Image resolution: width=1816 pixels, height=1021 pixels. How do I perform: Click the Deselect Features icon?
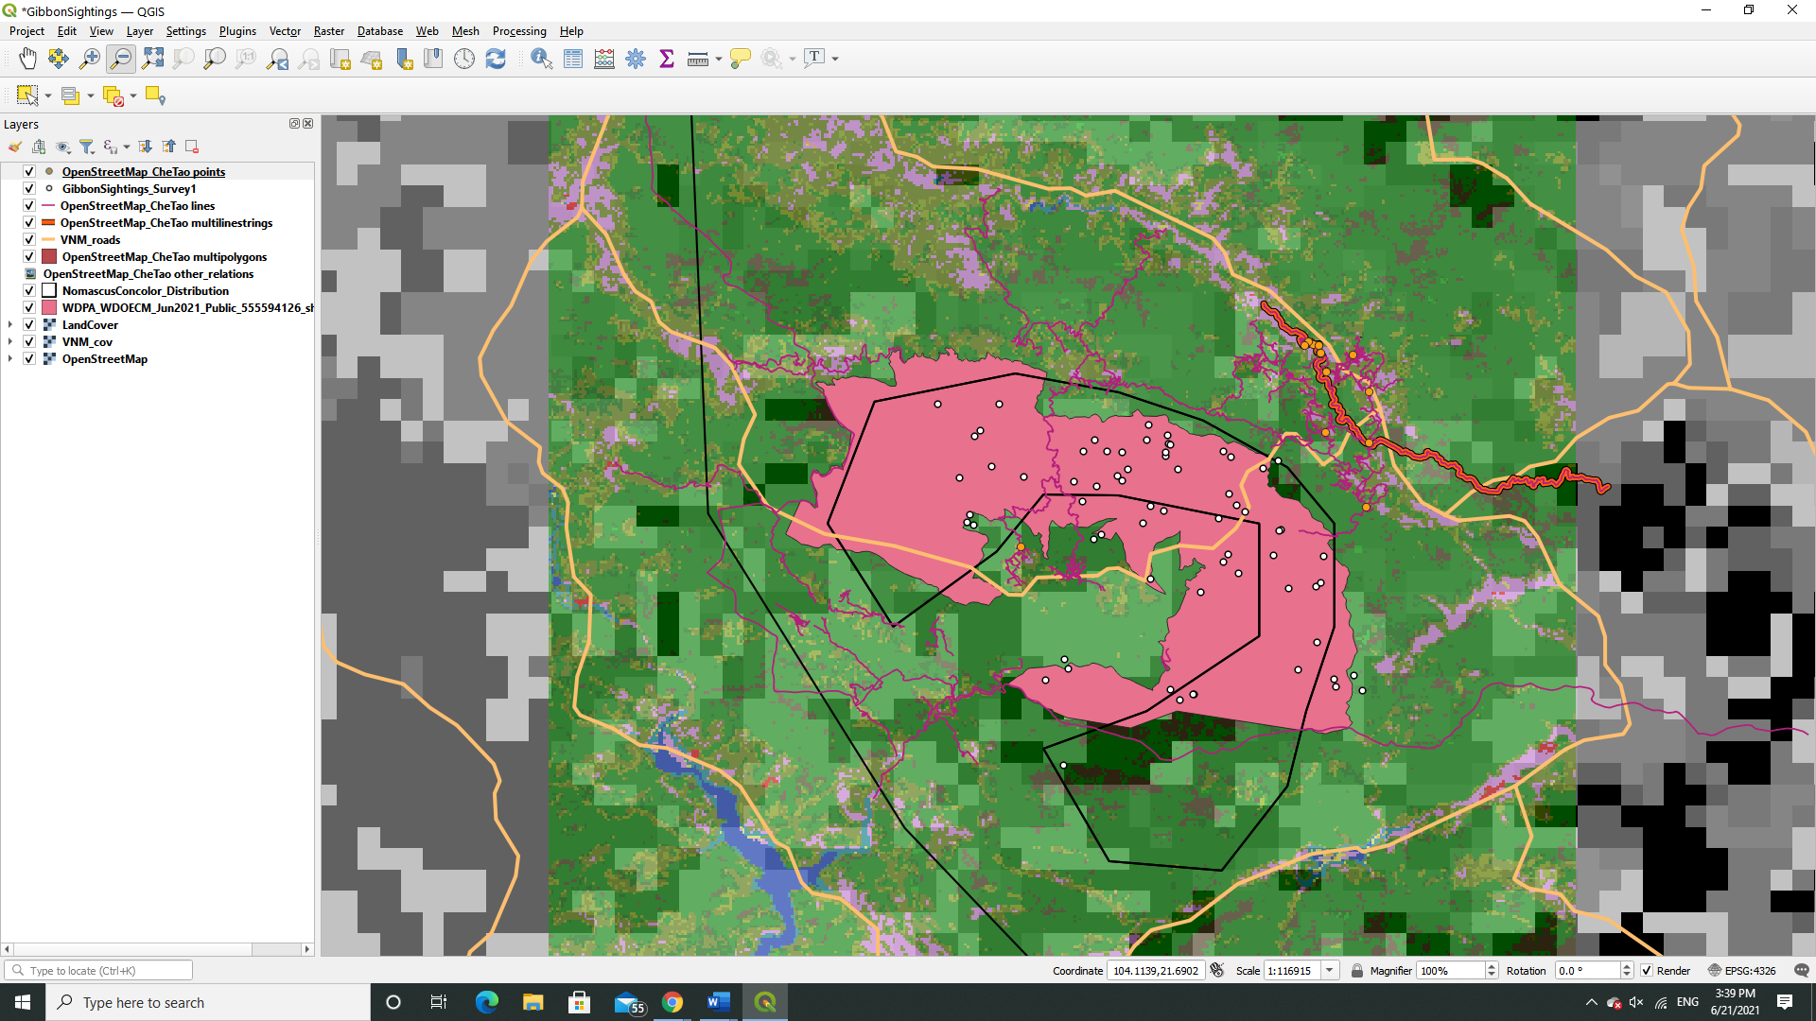coord(113,96)
